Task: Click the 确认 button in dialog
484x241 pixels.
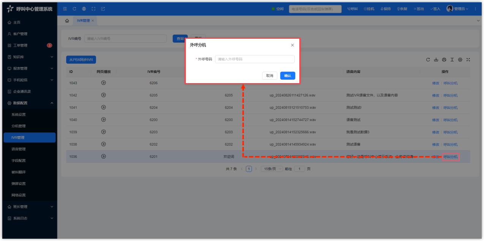Action: click(288, 76)
